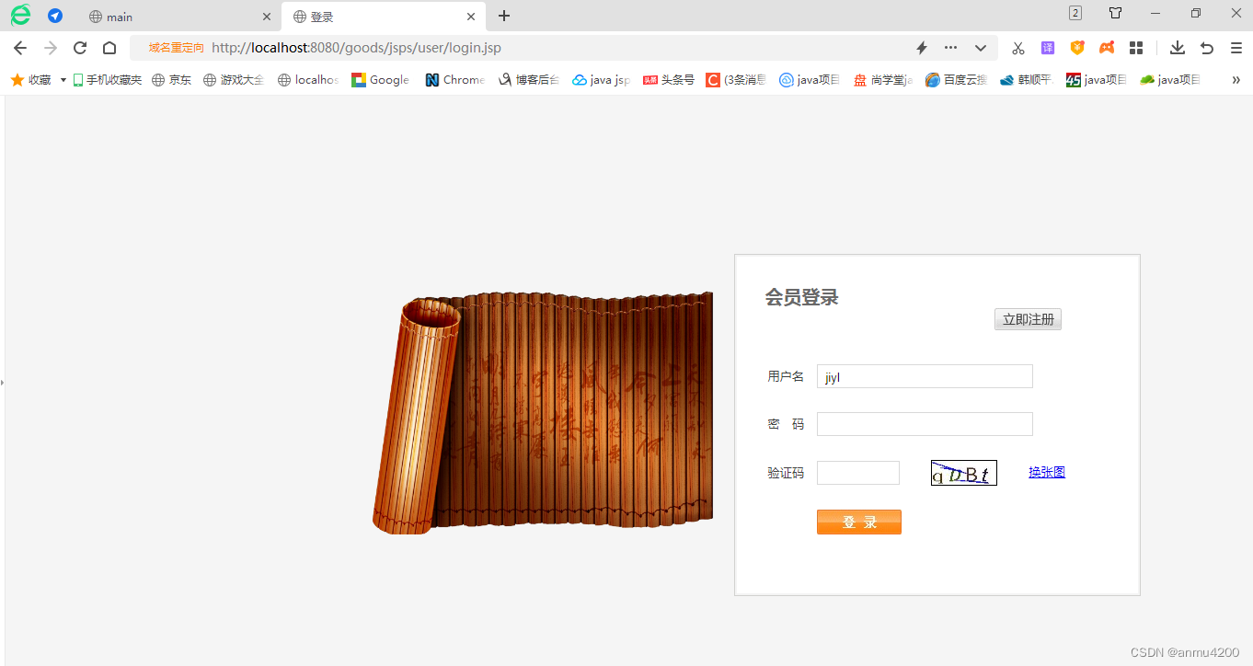Click the lightning speed-mode icon
The image size is (1253, 666).
[921, 48]
